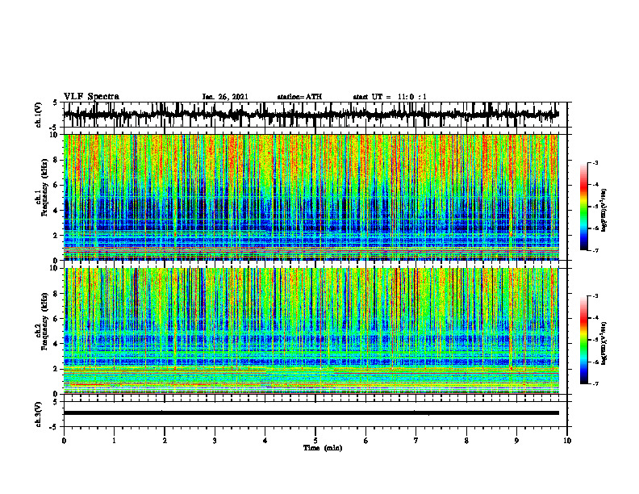Click the "ch.1(V)" axis label
Image resolution: width=639 pixels, height=494 pixels.
click(x=39, y=115)
